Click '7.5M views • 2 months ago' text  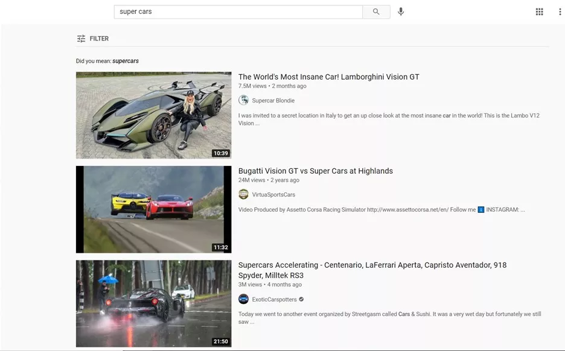272,86
